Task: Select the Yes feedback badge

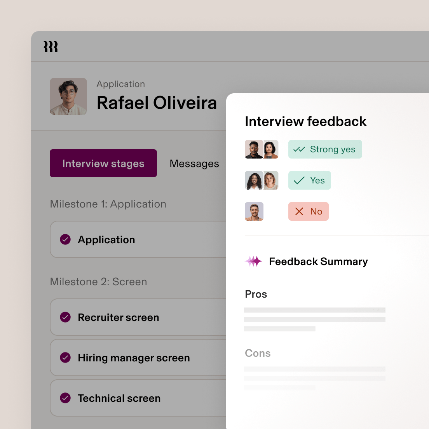Action: click(310, 180)
